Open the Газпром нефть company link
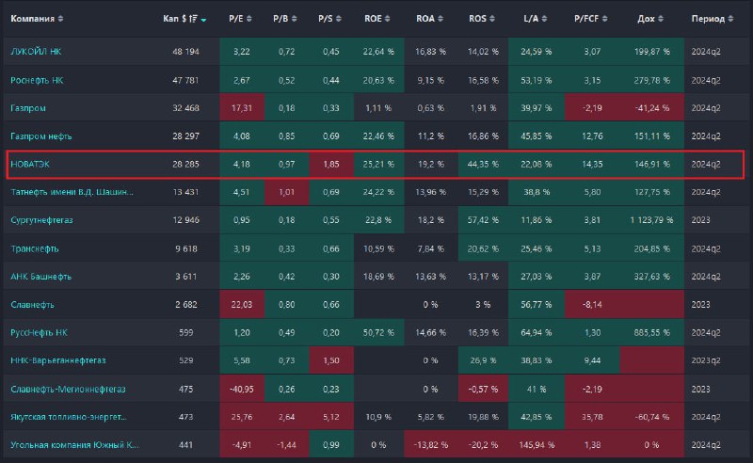 coord(40,136)
